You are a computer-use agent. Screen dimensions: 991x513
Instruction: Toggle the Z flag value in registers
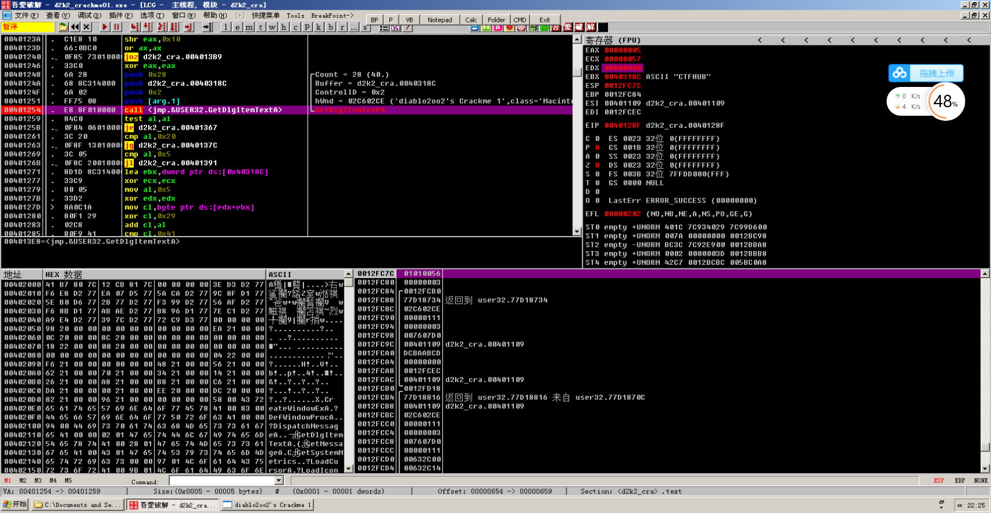[x=598, y=165]
